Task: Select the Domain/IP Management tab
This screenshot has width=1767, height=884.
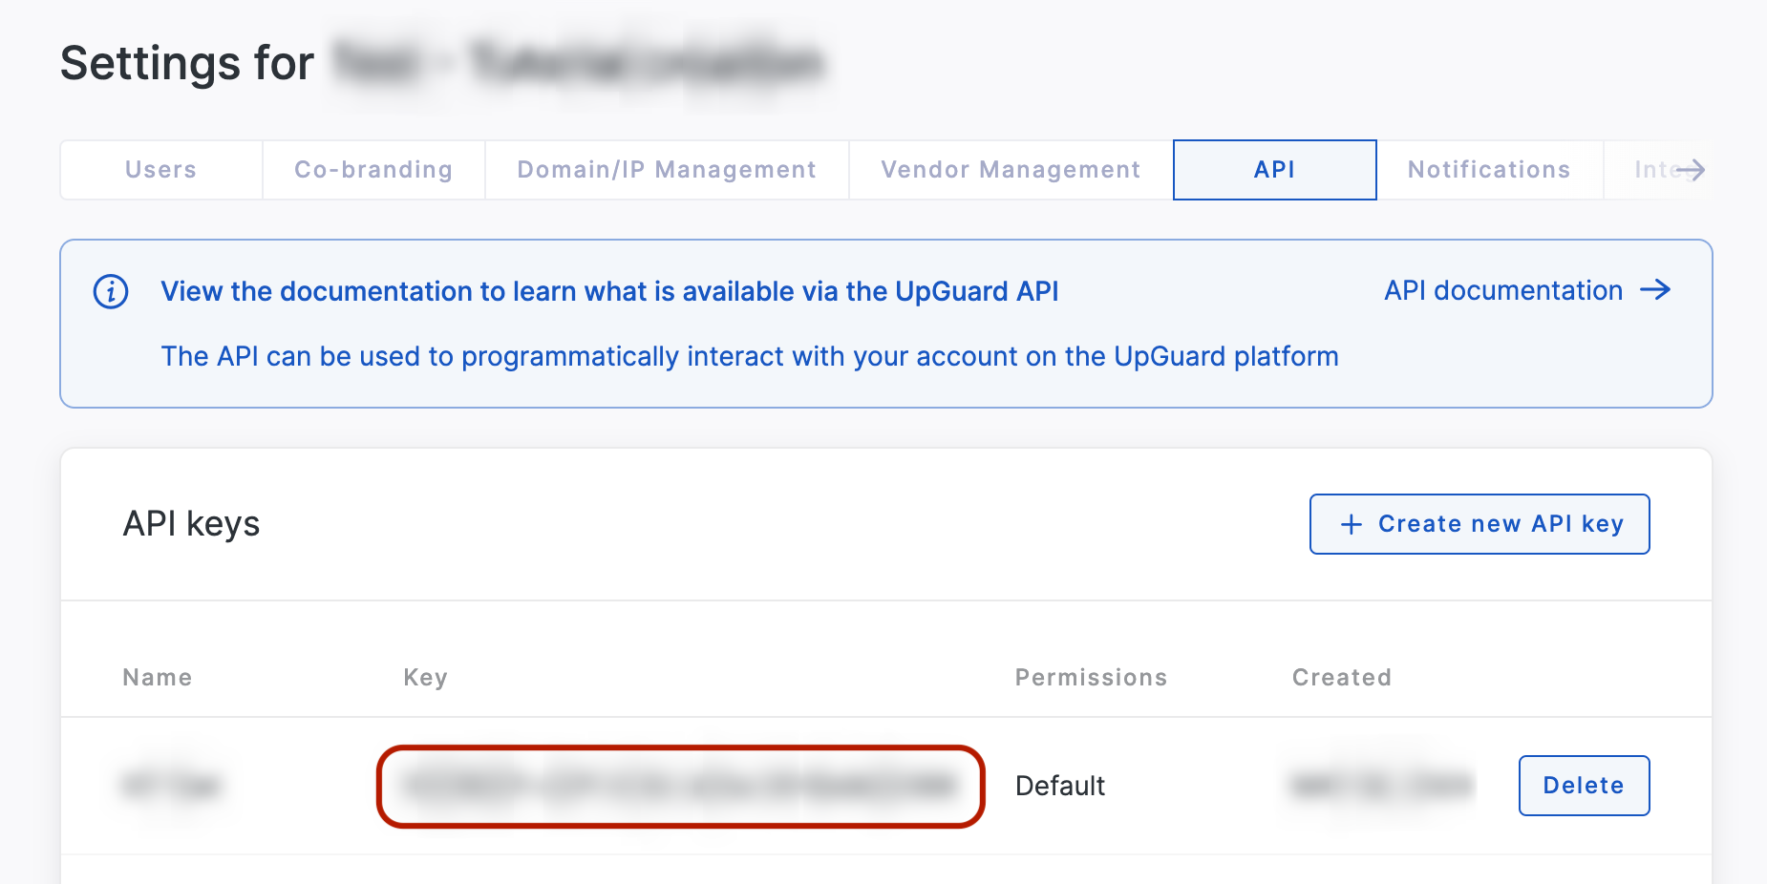Action: [x=666, y=170]
